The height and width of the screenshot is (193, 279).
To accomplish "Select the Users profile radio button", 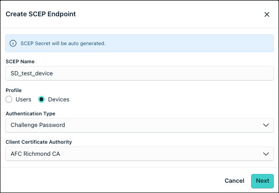I will [9, 99].
